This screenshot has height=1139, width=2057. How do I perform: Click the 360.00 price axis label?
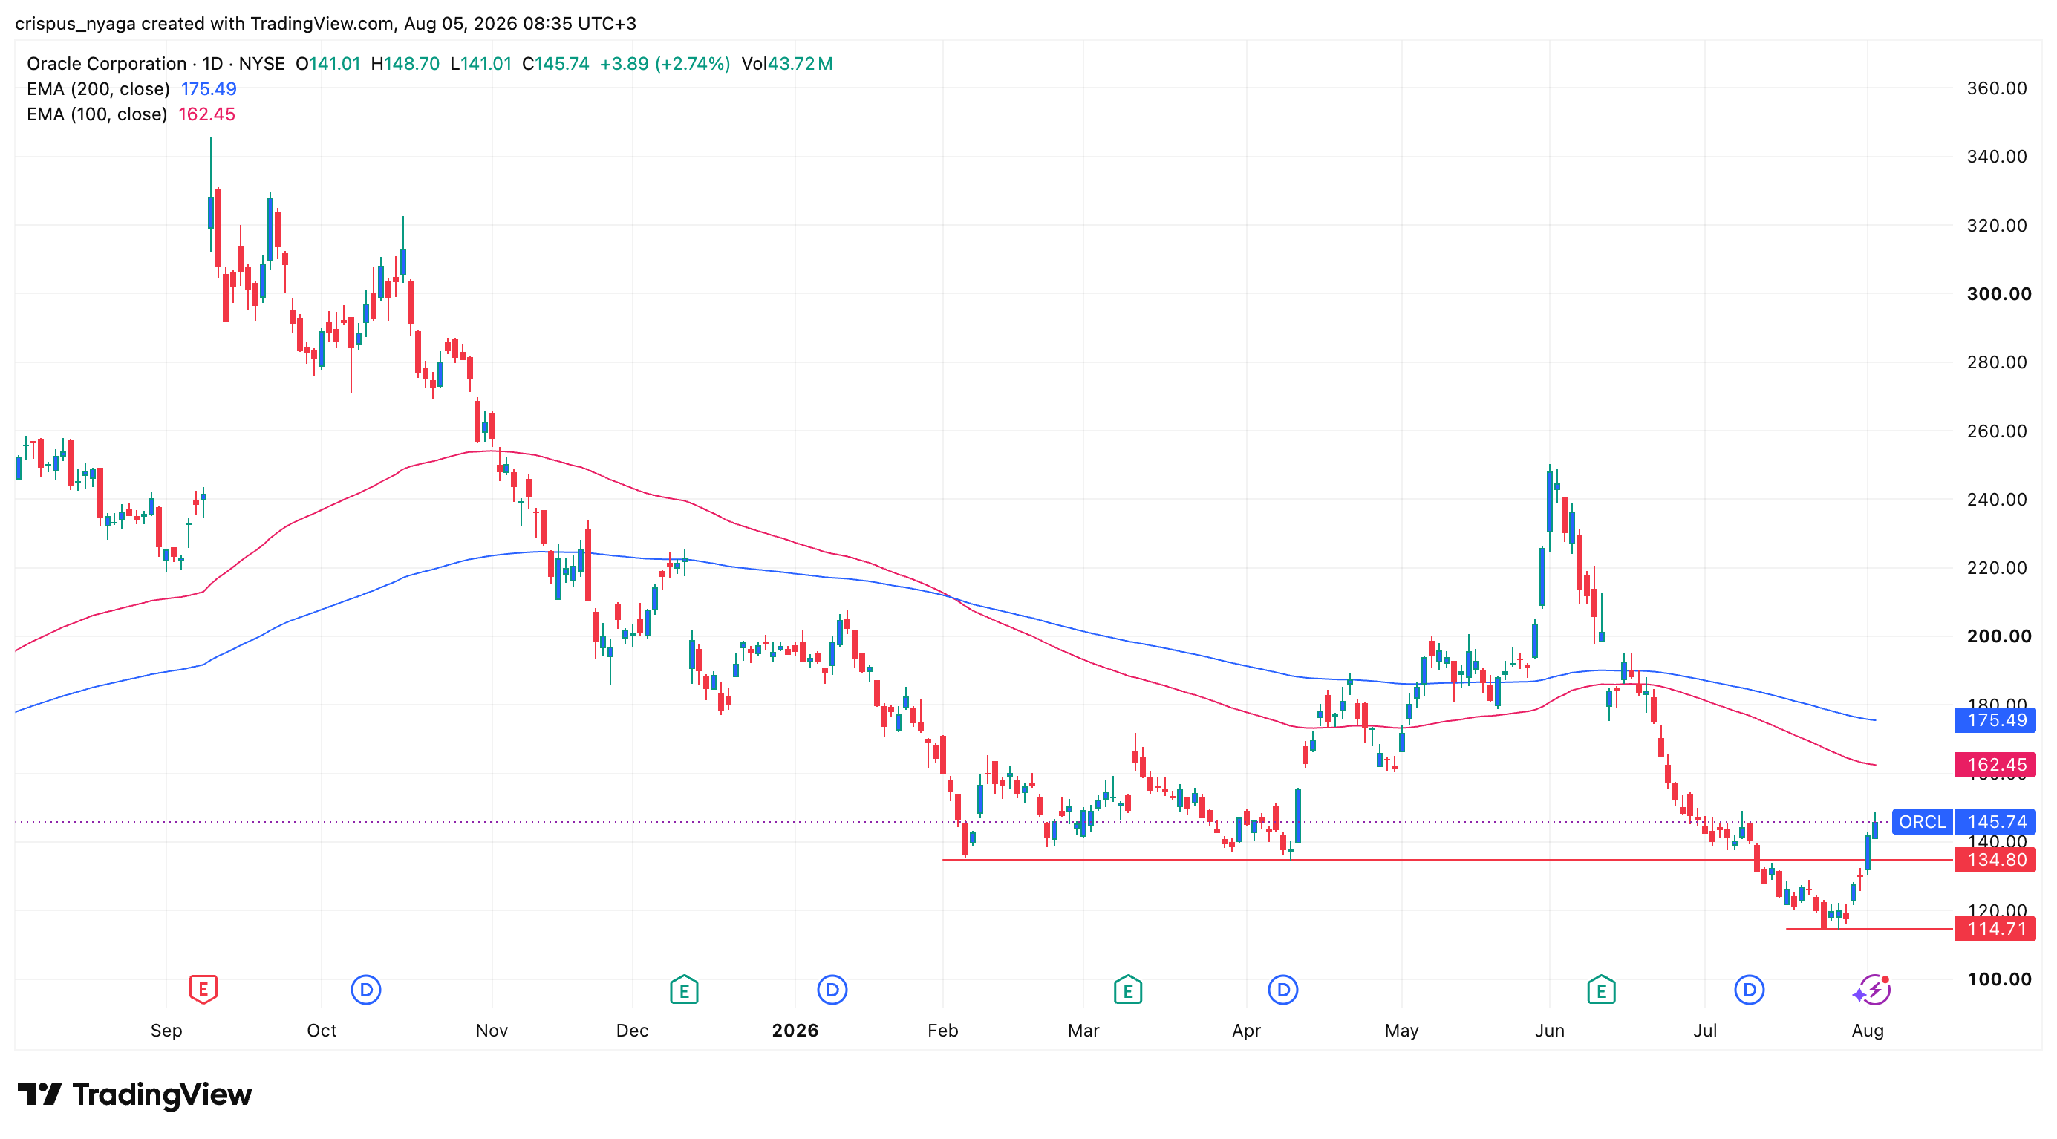coord(1996,88)
